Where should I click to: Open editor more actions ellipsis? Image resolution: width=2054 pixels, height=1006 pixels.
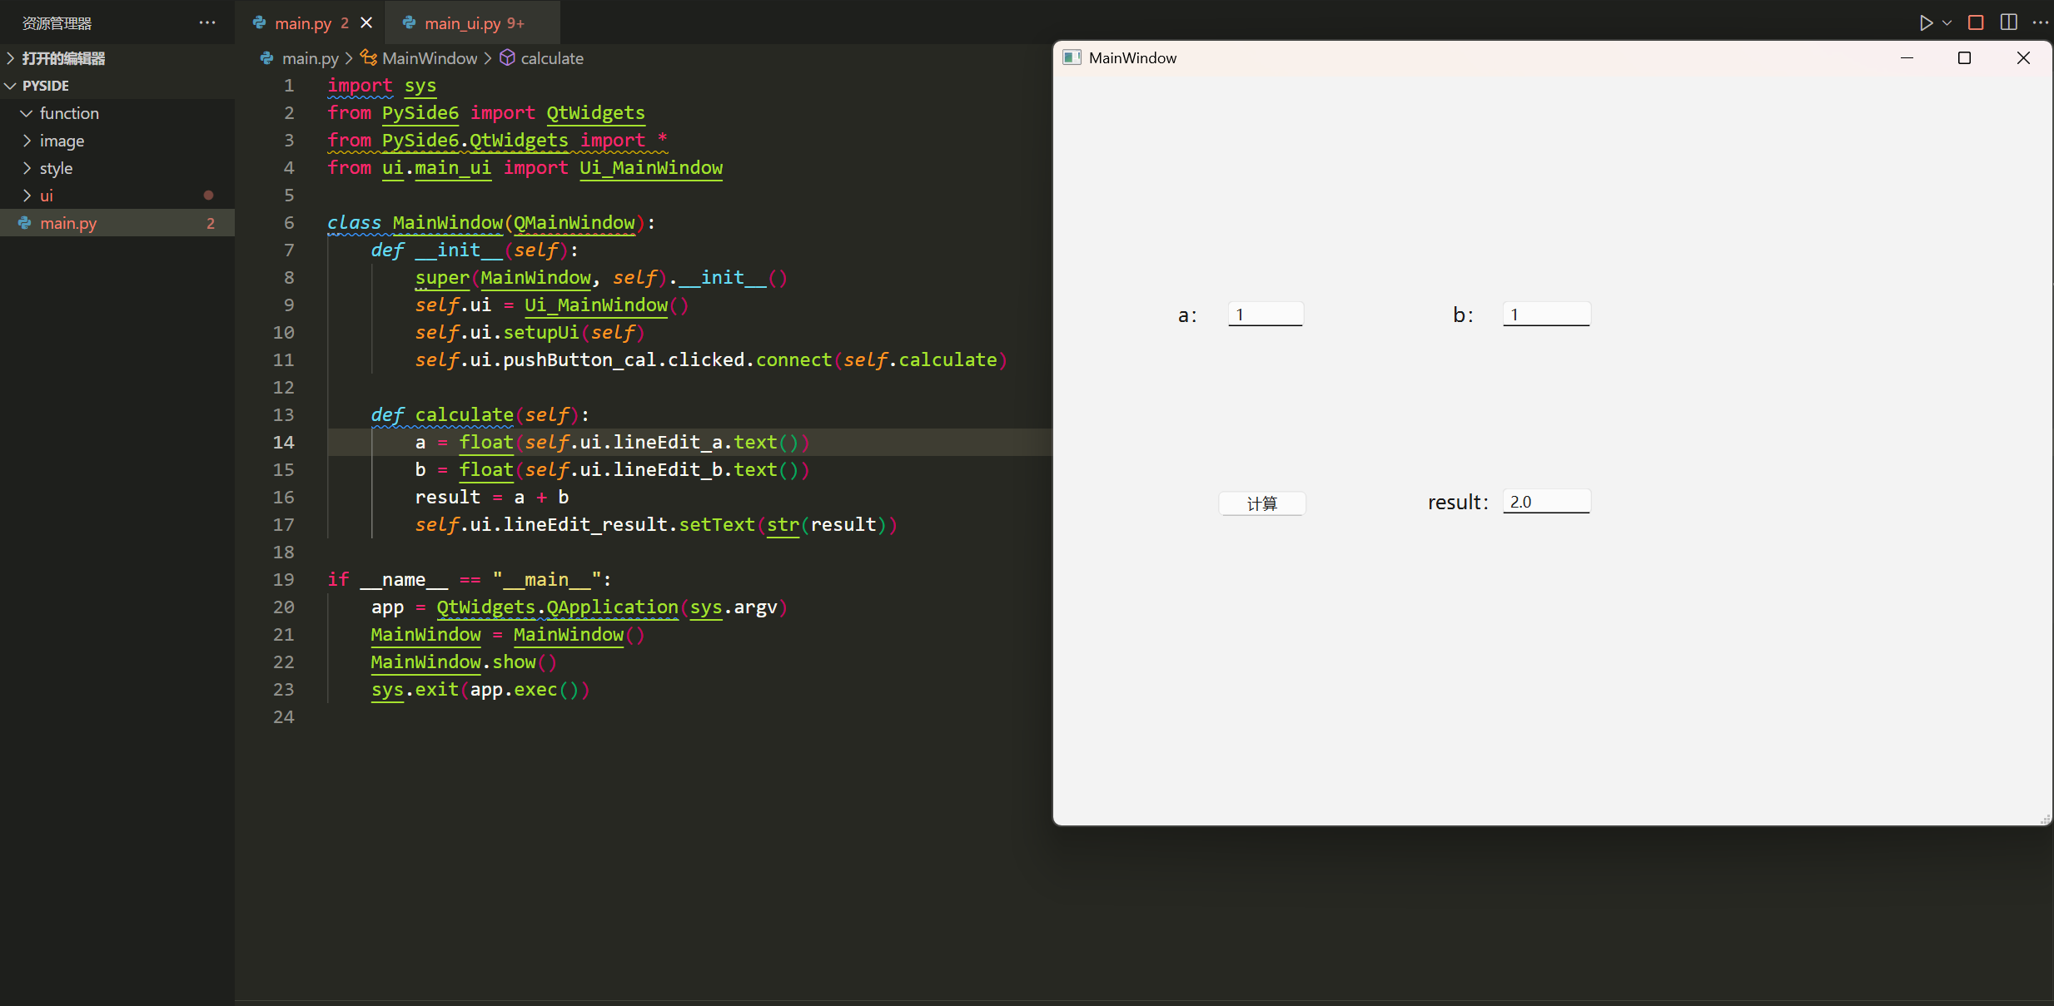point(2040,22)
